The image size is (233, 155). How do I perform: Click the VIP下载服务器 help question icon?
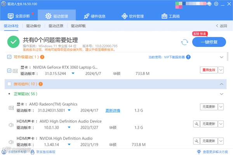[188, 57]
